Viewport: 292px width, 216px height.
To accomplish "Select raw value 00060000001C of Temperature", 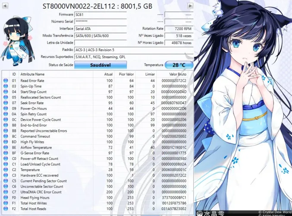I will tap(174, 170).
